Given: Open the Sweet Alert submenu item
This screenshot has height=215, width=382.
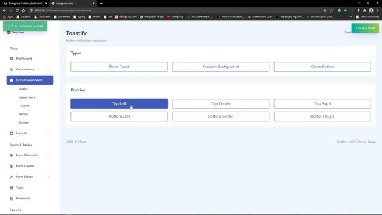Looking at the screenshot, I should point(27,97).
